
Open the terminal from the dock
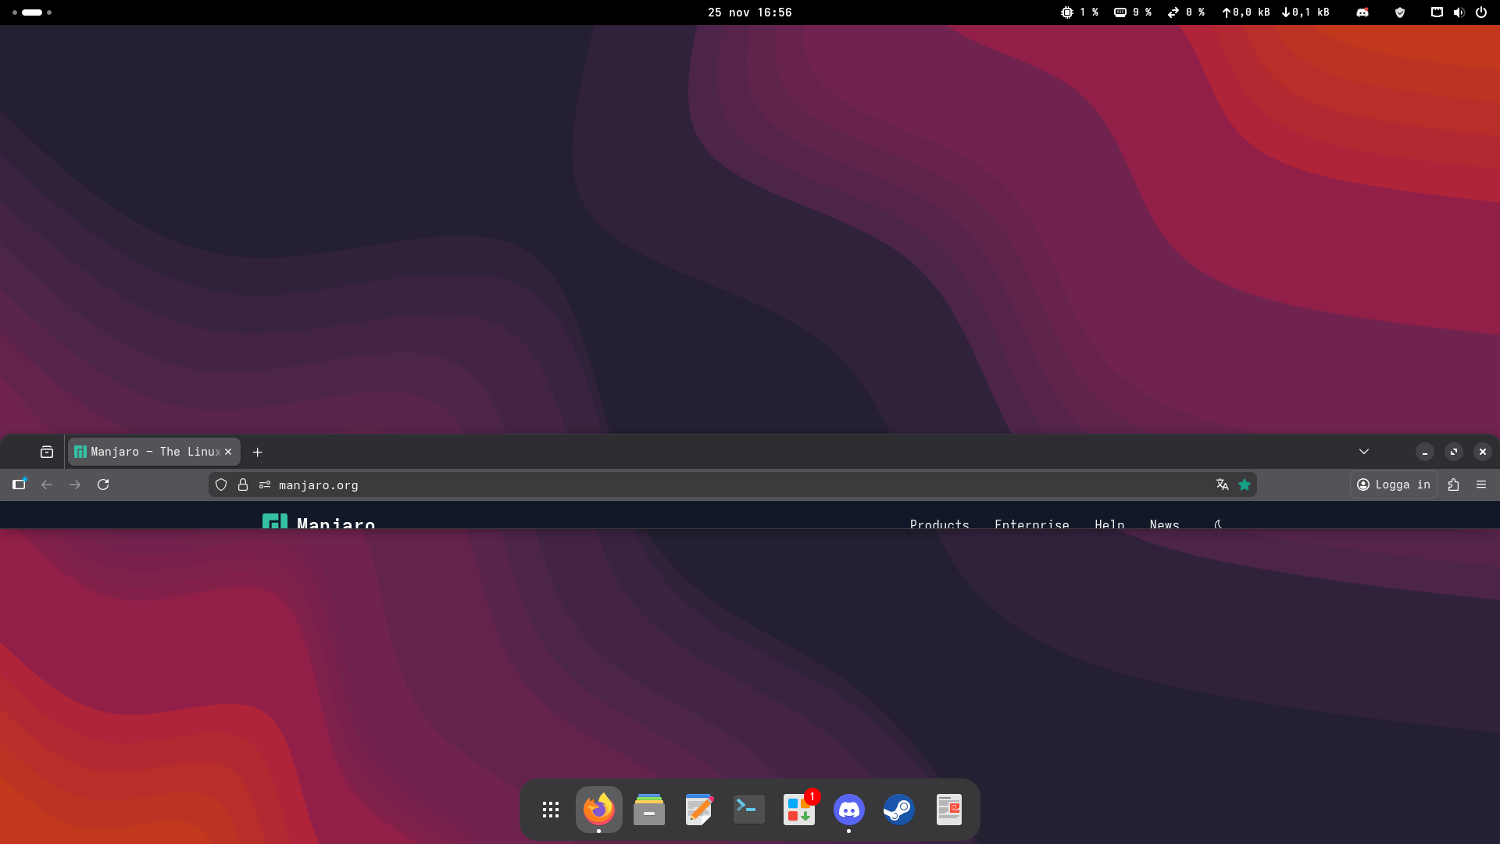(748, 810)
